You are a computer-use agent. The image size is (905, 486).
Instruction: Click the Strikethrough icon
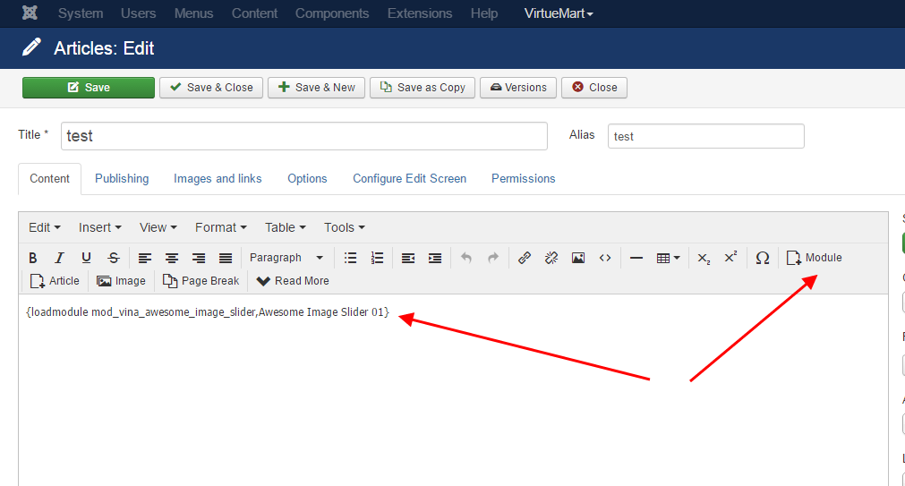coord(113,258)
